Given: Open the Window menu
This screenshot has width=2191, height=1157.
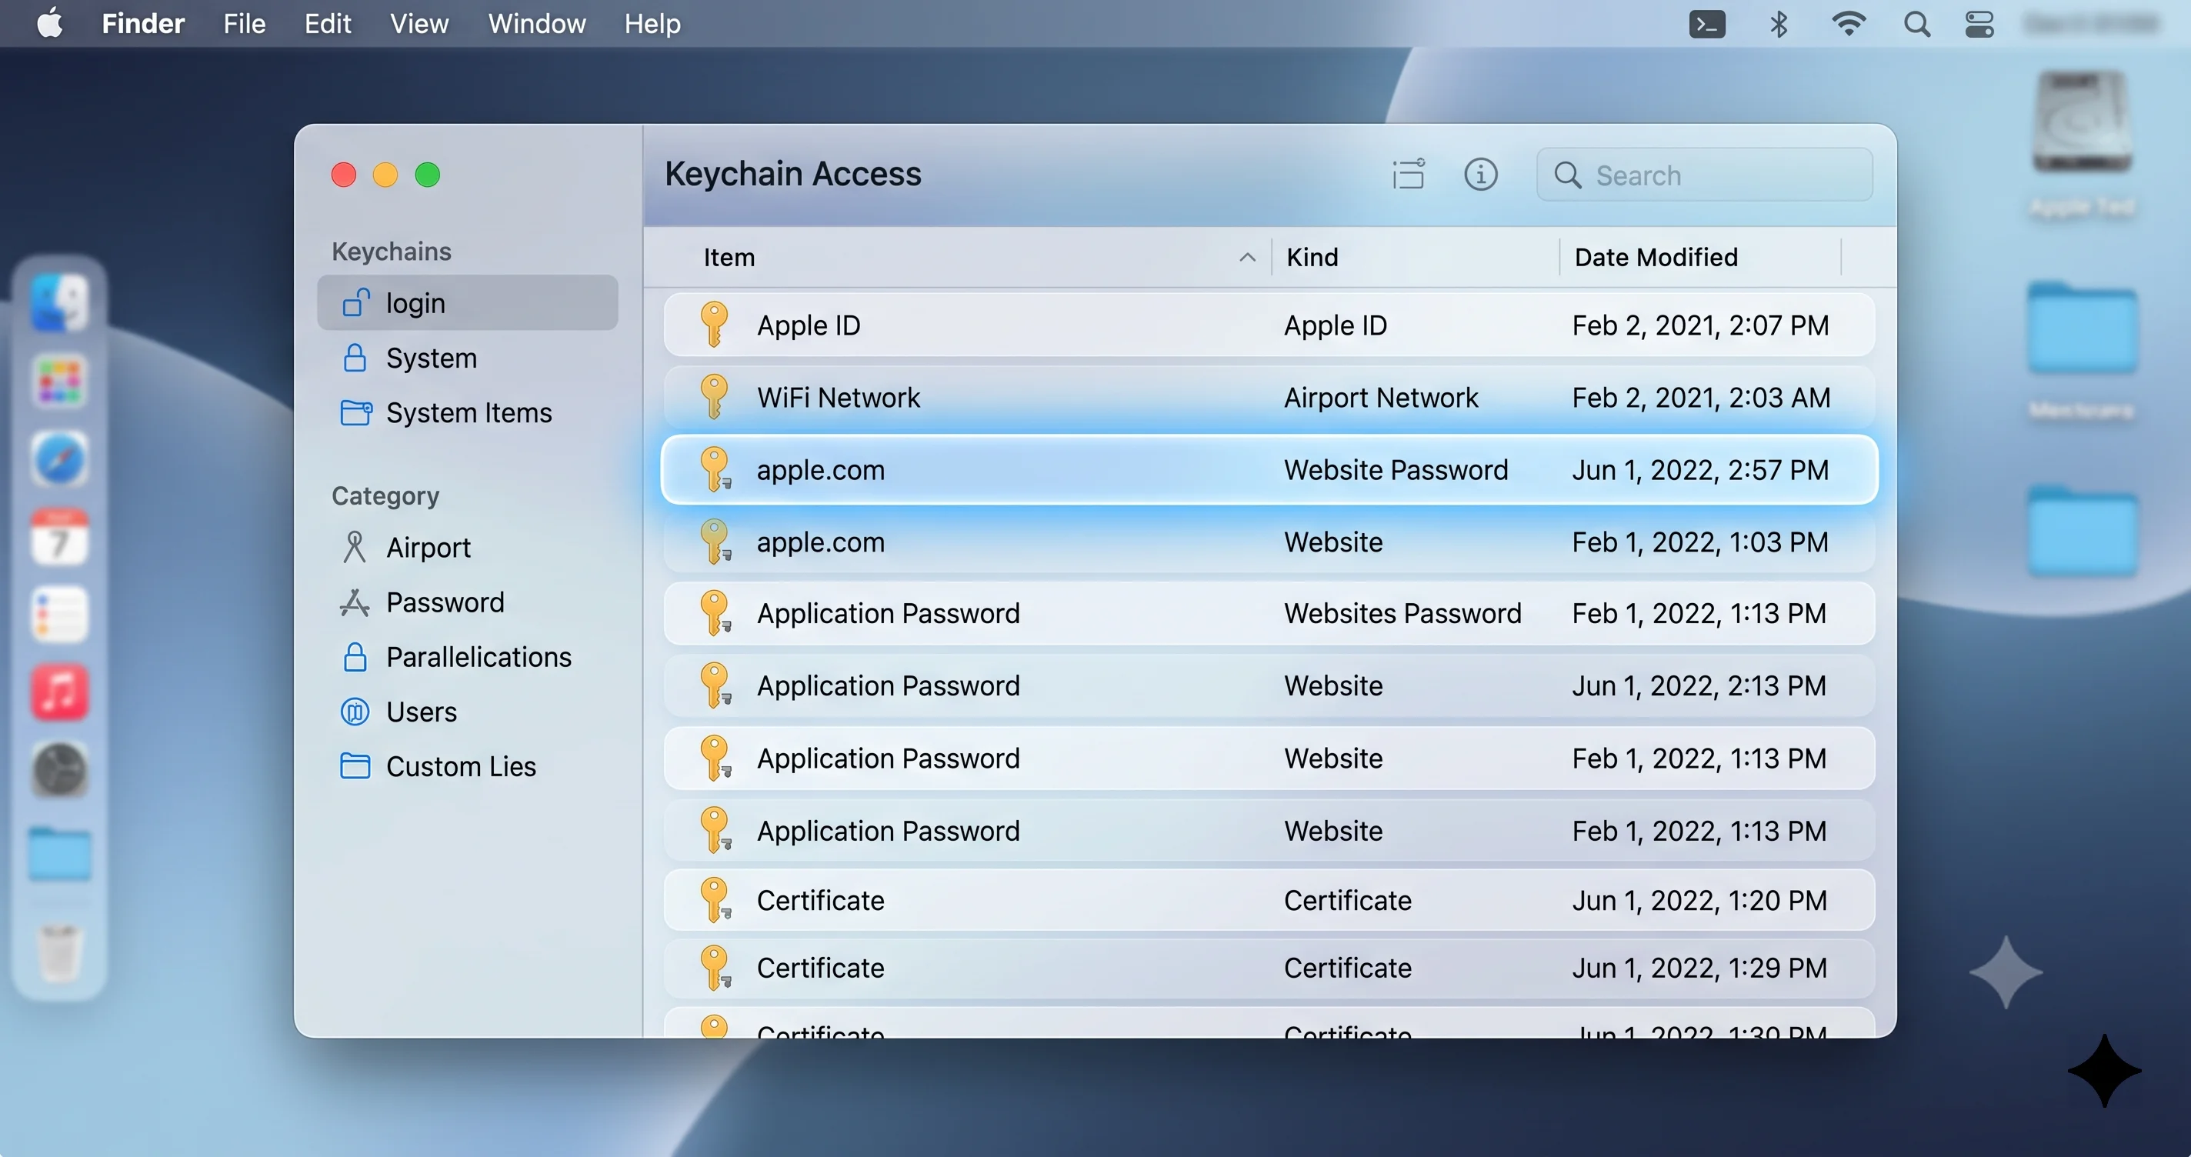Looking at the screenshot, I should point(537,24).
